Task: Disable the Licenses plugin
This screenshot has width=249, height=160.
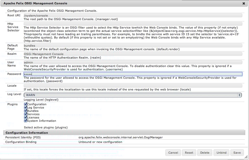Action: (25, 117)
